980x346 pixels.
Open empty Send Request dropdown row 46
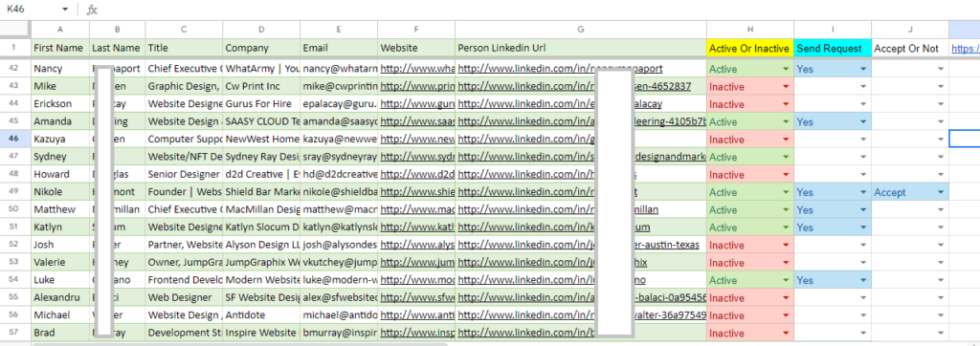[864, 140]
